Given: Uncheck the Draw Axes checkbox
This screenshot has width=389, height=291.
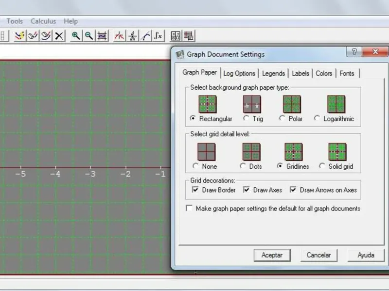Looking at the screenshot, I should click(247, 190).
